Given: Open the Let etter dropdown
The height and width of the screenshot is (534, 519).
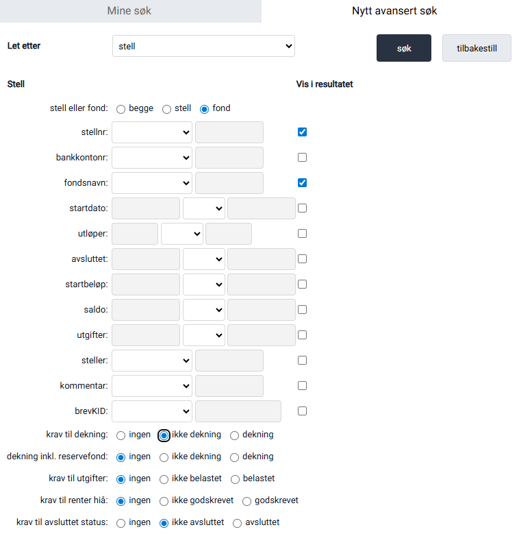Looking at the screenshot, I should [203, 47].
